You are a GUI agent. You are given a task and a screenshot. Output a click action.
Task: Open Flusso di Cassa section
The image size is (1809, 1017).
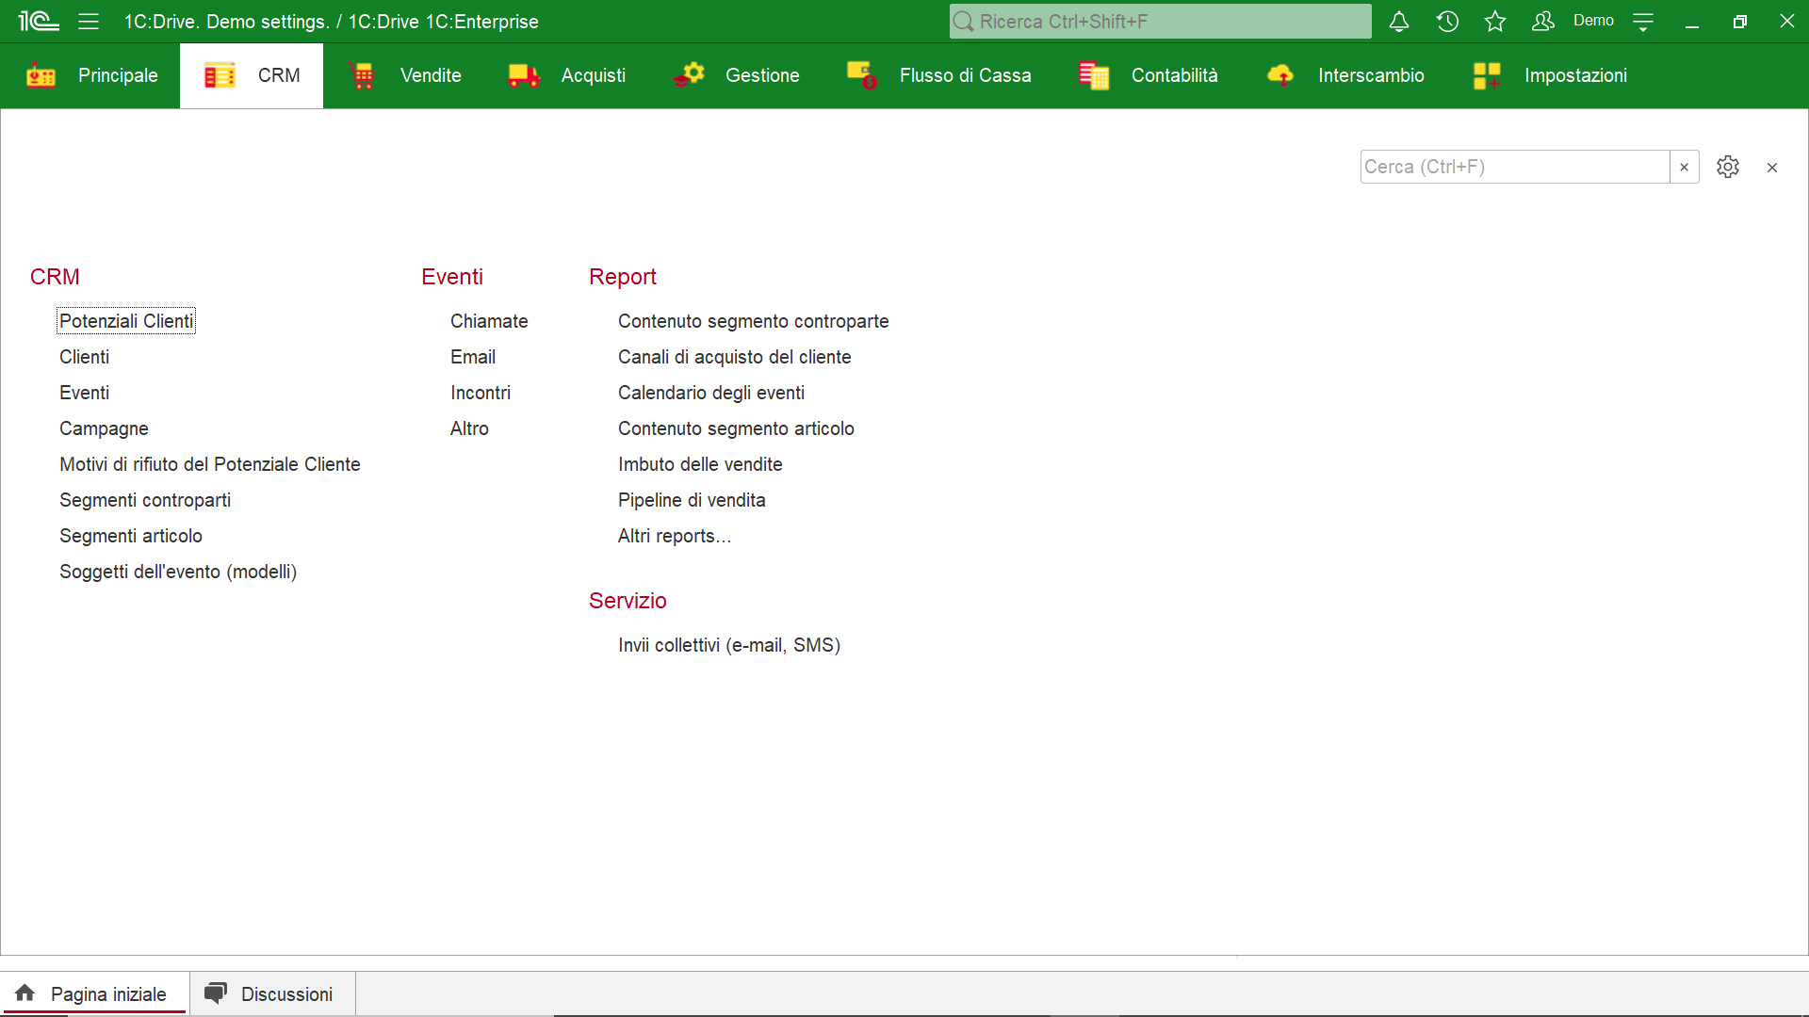pyautogui.click(x=965, y=75)
